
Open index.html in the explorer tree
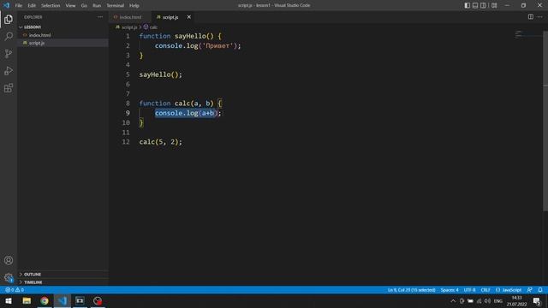(63, 35)
